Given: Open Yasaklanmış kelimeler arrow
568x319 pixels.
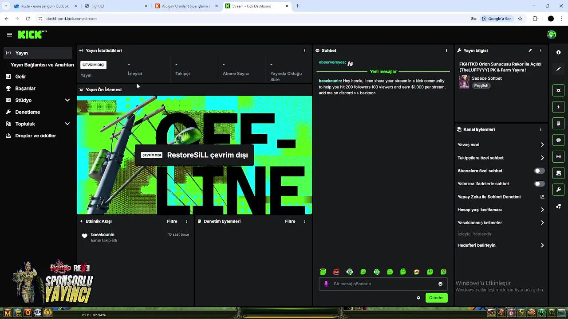Looking at the screenshot, I should (x=542, y=223).
